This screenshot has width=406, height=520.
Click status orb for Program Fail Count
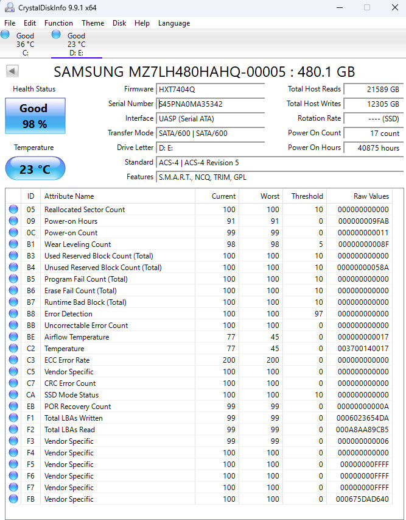(13, 279)
